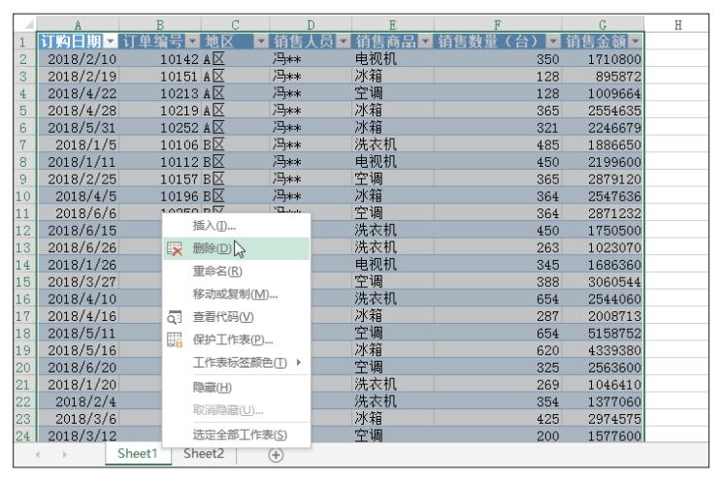The image size is (720, 481).
Task: Select column G header
Action: click(603, 24)
